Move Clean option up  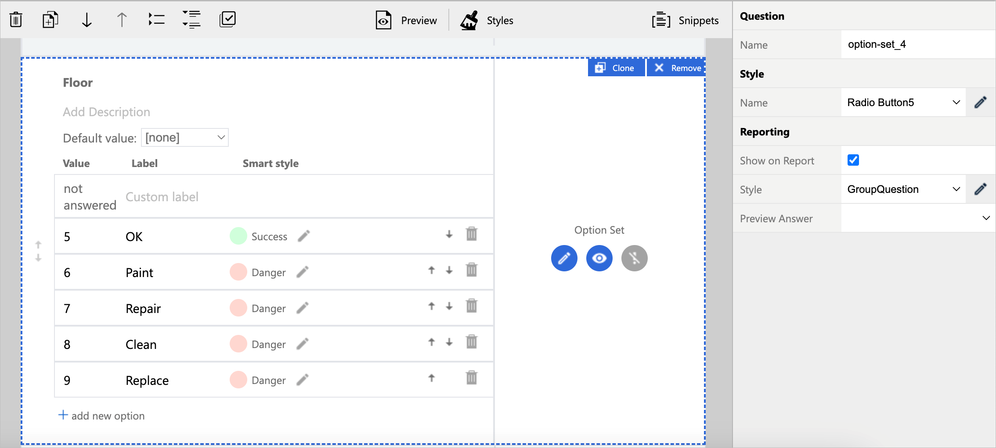pos(432,342)
